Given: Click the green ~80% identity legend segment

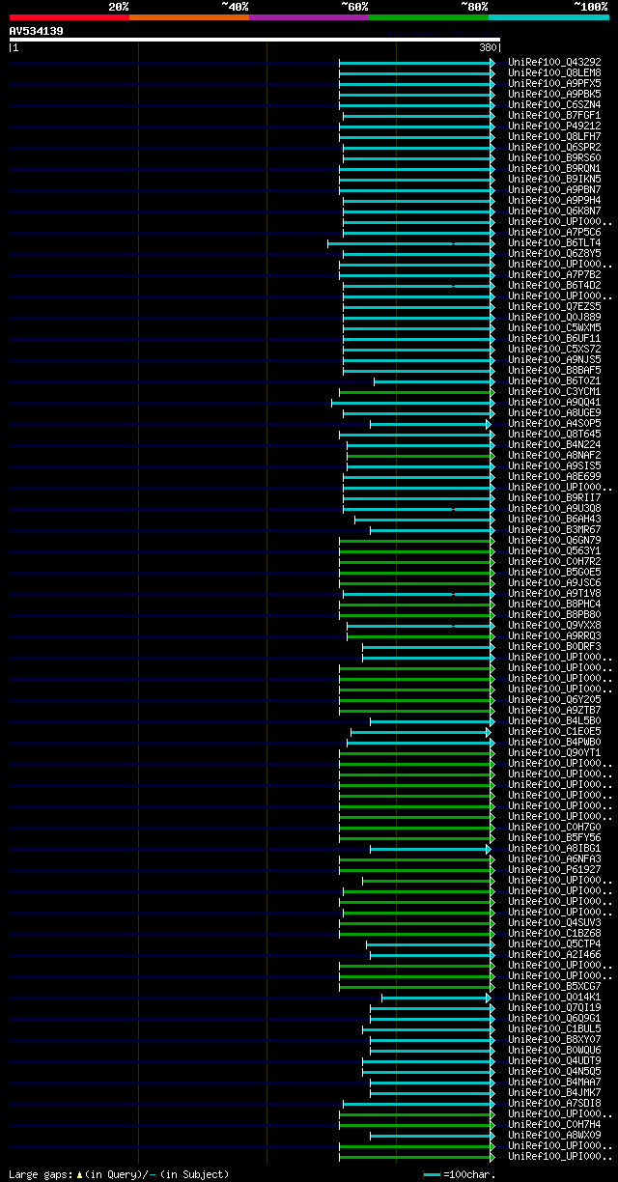Looking at the screenshot, I should click(x=429, y=17).
